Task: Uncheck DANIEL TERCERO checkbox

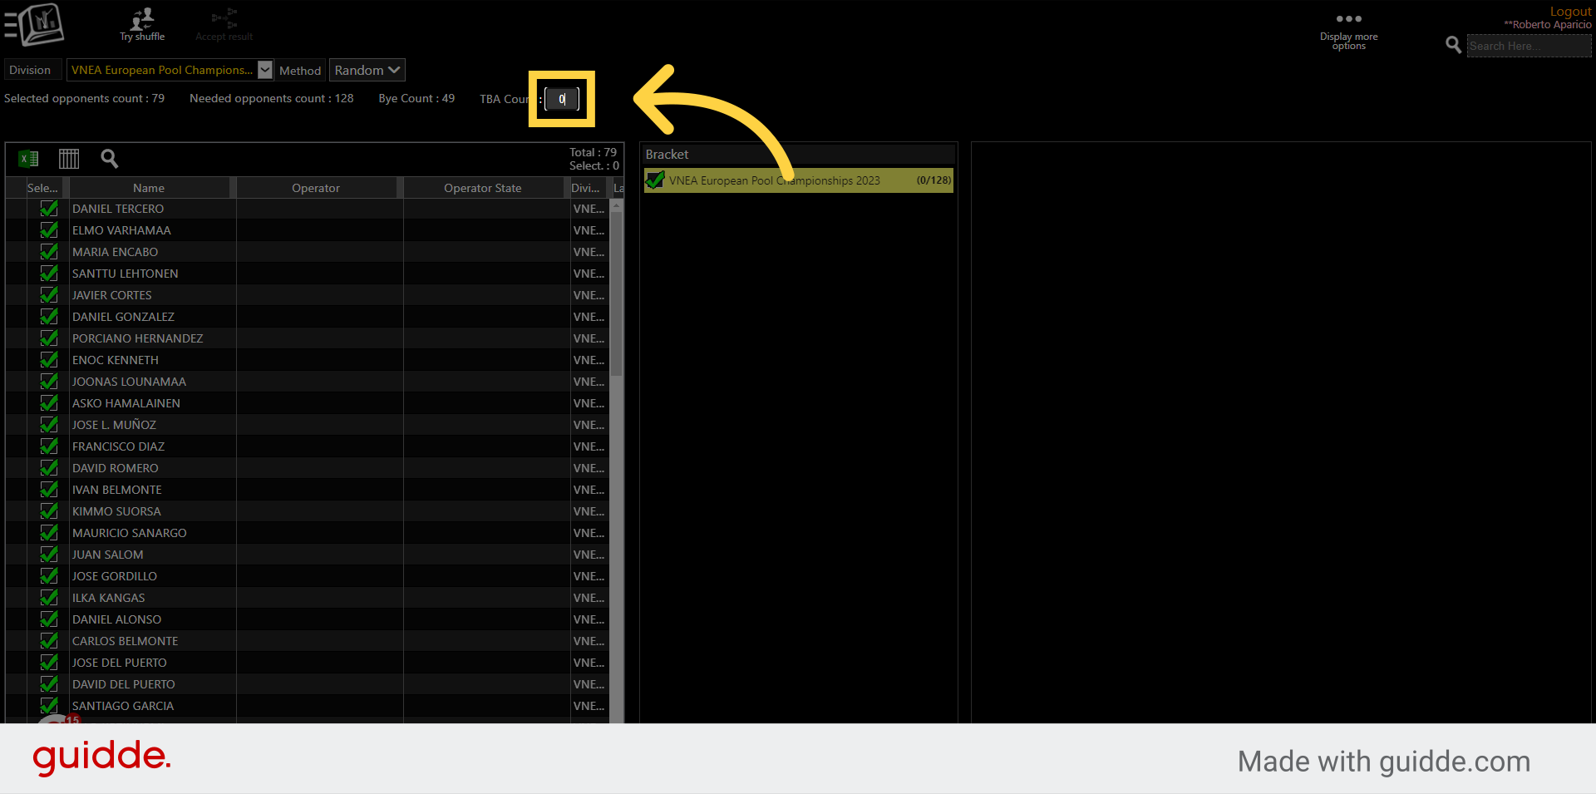Action: coord(49,209)
